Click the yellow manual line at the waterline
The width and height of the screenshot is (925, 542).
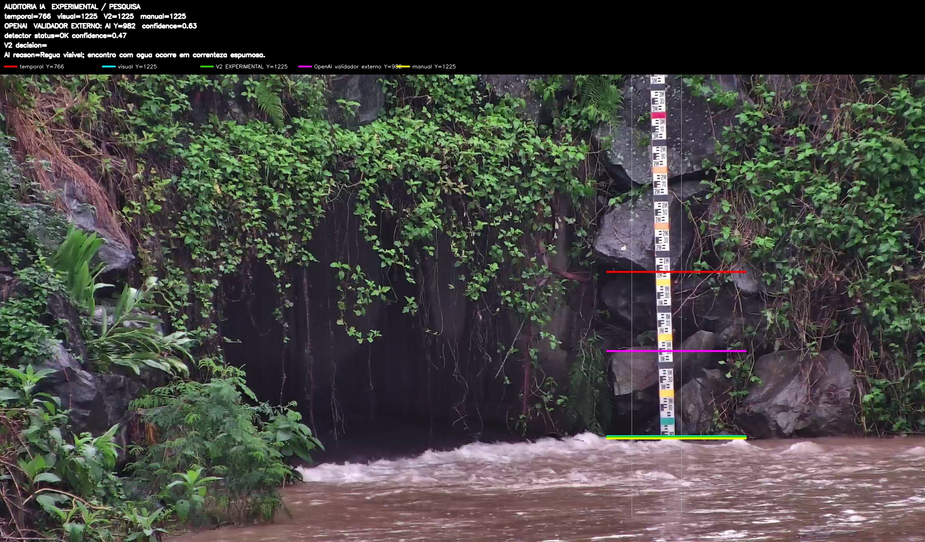[x=676, y=438]
